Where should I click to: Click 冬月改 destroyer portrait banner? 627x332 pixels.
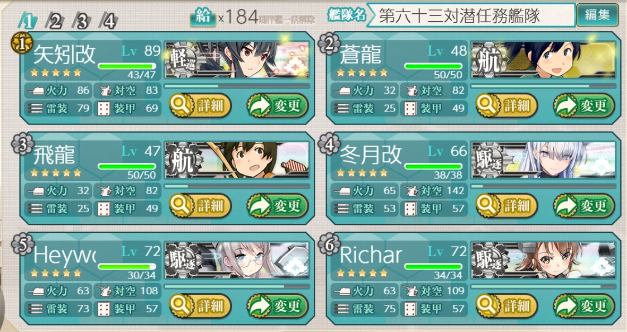(x=544, y=160)
